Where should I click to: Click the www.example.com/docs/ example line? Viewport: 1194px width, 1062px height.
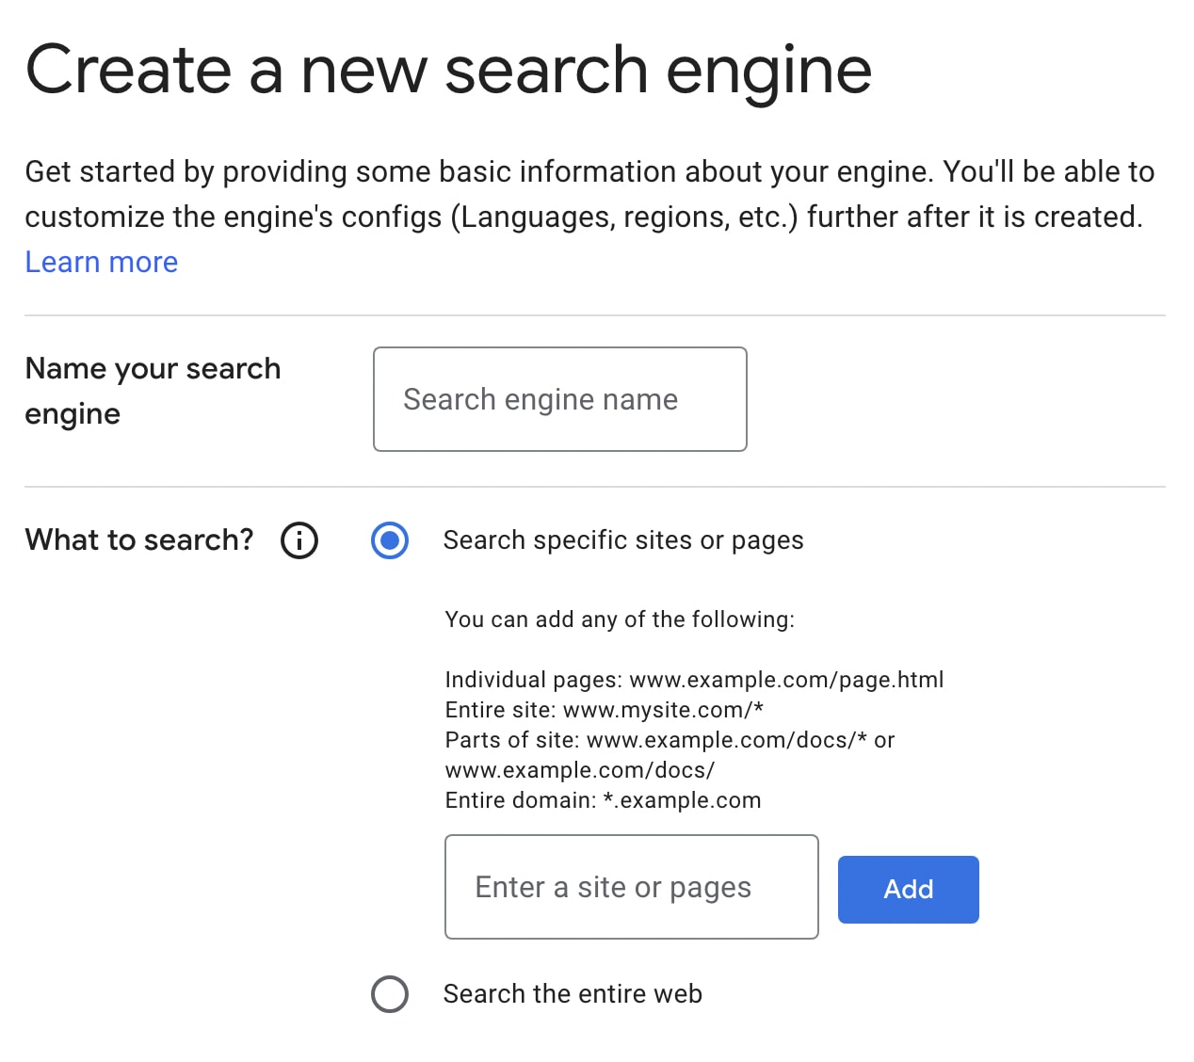coord(579,770)
